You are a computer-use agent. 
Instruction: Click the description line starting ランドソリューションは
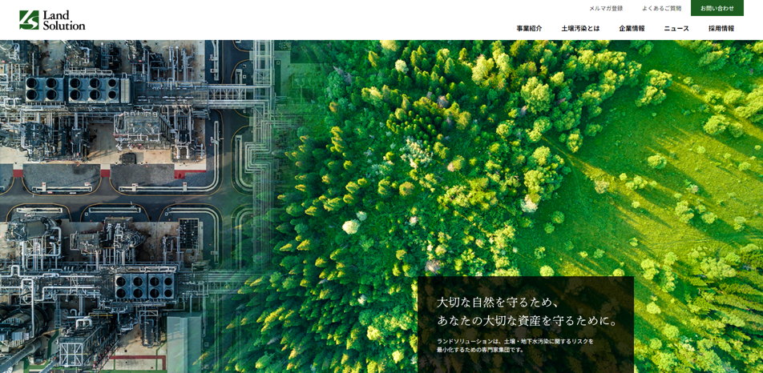[x=515, y=341]
